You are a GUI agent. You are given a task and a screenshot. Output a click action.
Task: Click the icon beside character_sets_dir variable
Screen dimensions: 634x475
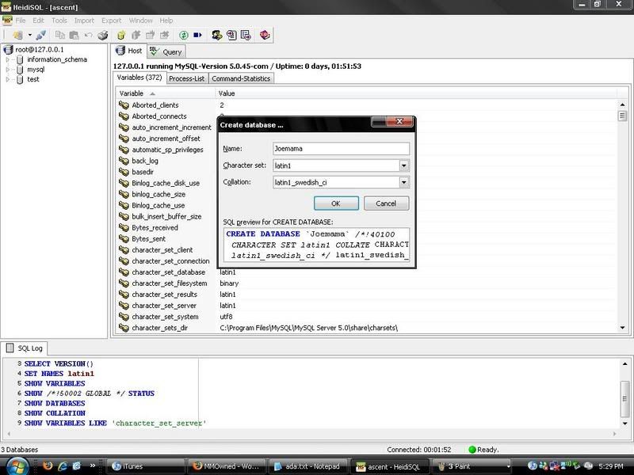click(124, 328)
